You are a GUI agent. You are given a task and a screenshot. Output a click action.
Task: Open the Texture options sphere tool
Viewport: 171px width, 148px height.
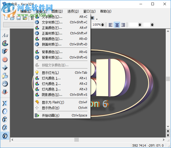click(x=5, y=84)
